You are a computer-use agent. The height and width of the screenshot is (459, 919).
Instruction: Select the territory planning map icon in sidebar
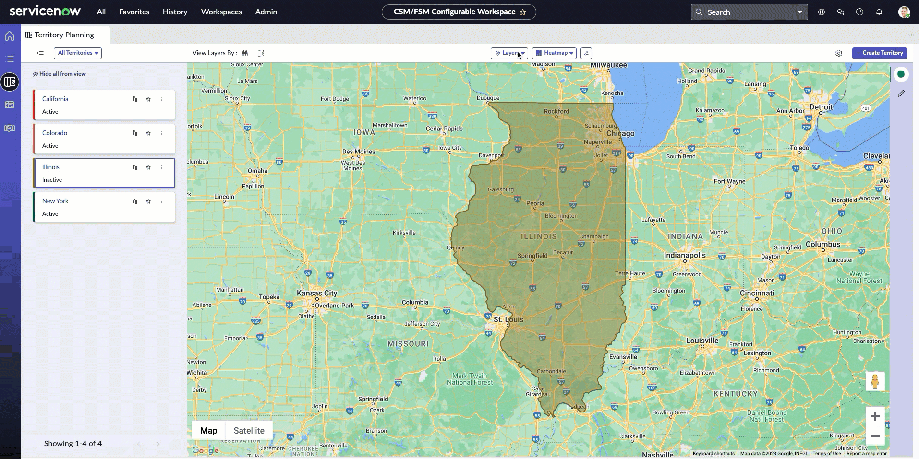[x=10, y=82]
